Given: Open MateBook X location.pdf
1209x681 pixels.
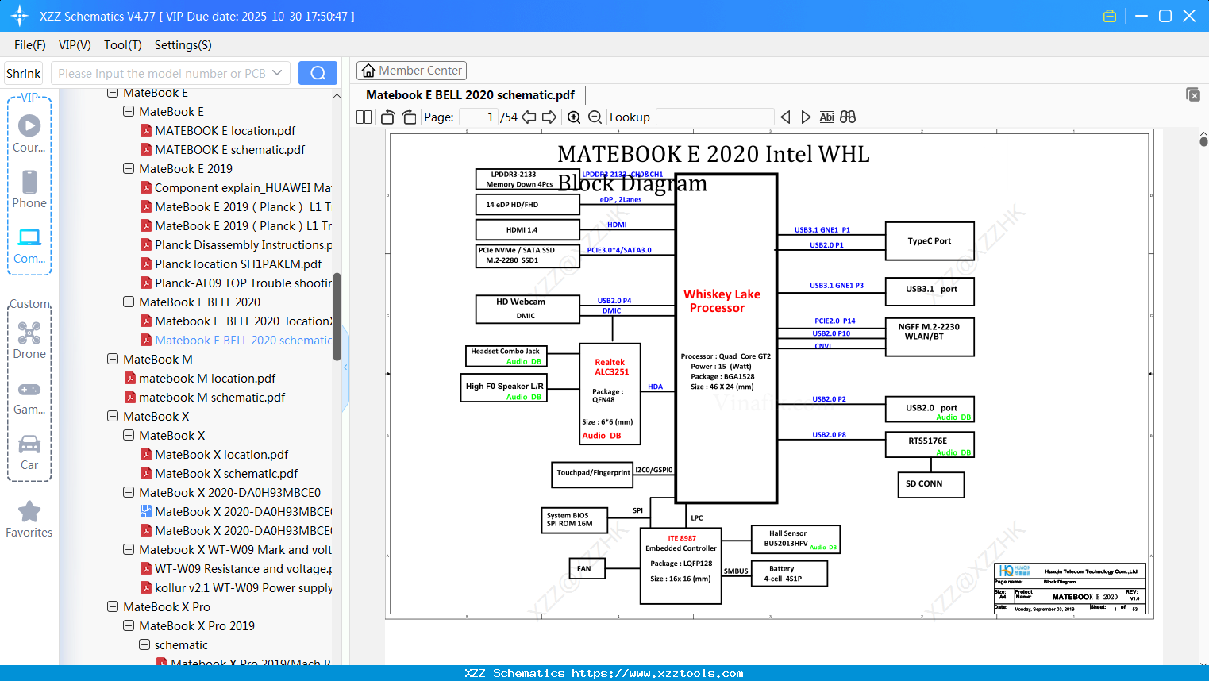Looking at the screenshot, I should coord(214,455).
